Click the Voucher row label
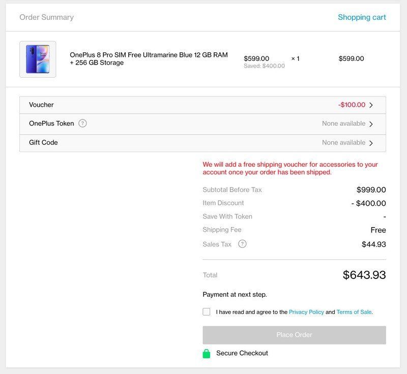This screenshot has width=407, height=374. pyautogui.click(x=41, y=105)
